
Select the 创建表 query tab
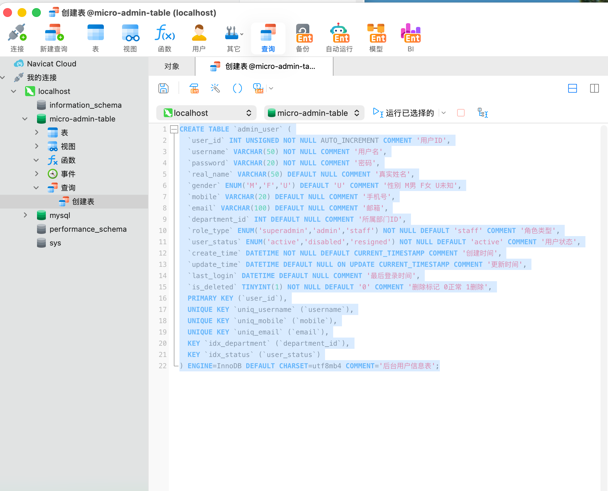[x=264, y=66]
